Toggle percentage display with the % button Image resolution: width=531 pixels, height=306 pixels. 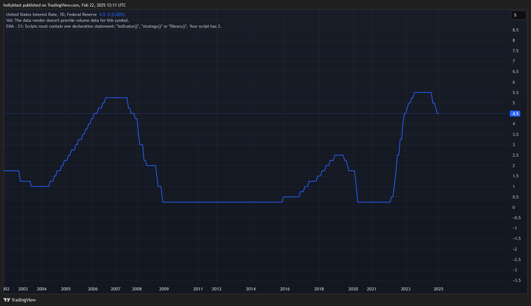point(518,15)
